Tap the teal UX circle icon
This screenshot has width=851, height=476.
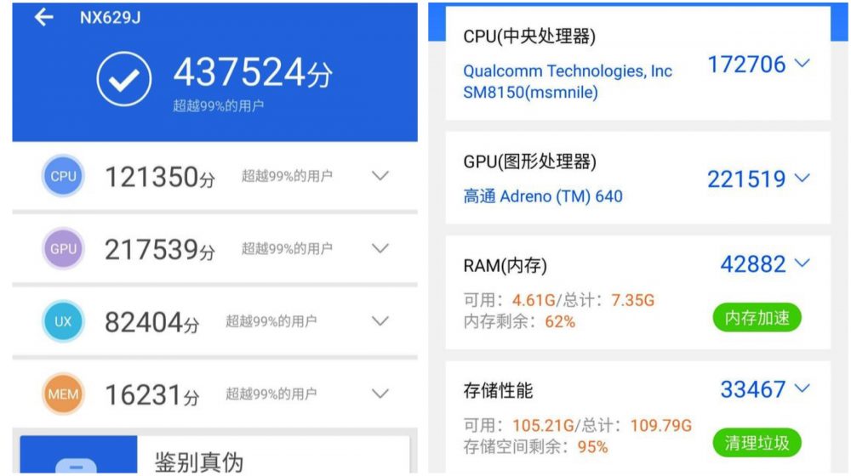tap(63, 322)
